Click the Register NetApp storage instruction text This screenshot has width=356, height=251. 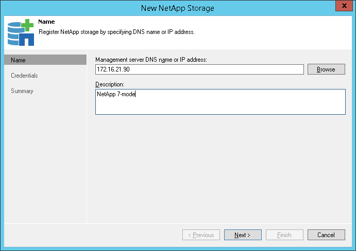[x=116, y=32]
